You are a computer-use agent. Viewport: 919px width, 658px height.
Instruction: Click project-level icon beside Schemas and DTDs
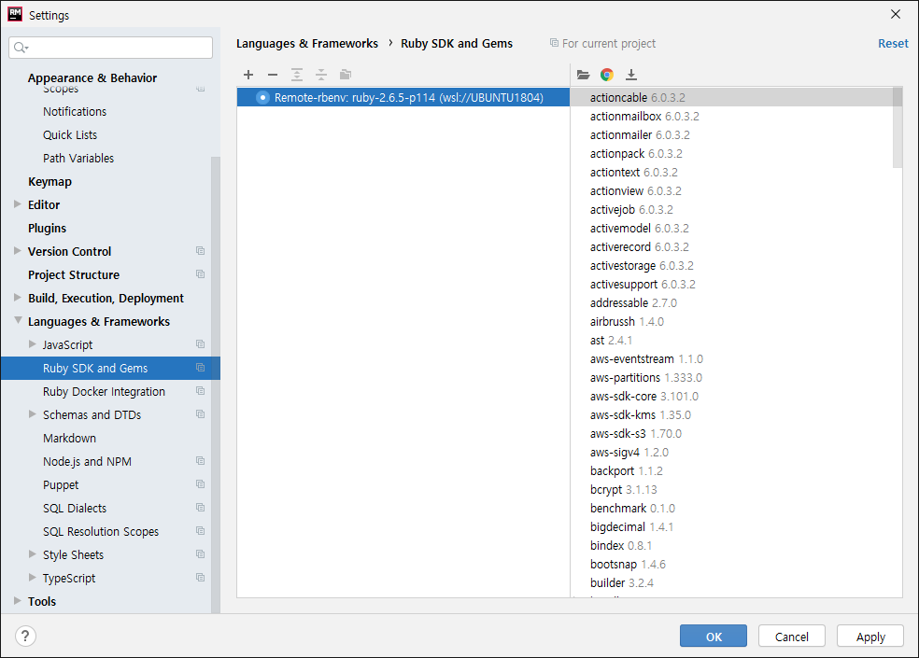201,414
